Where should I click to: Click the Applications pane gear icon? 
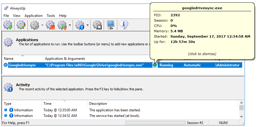click(x=8, y=42)
